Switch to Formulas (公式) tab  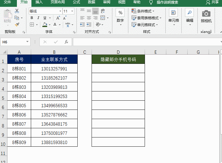[76, 2]
